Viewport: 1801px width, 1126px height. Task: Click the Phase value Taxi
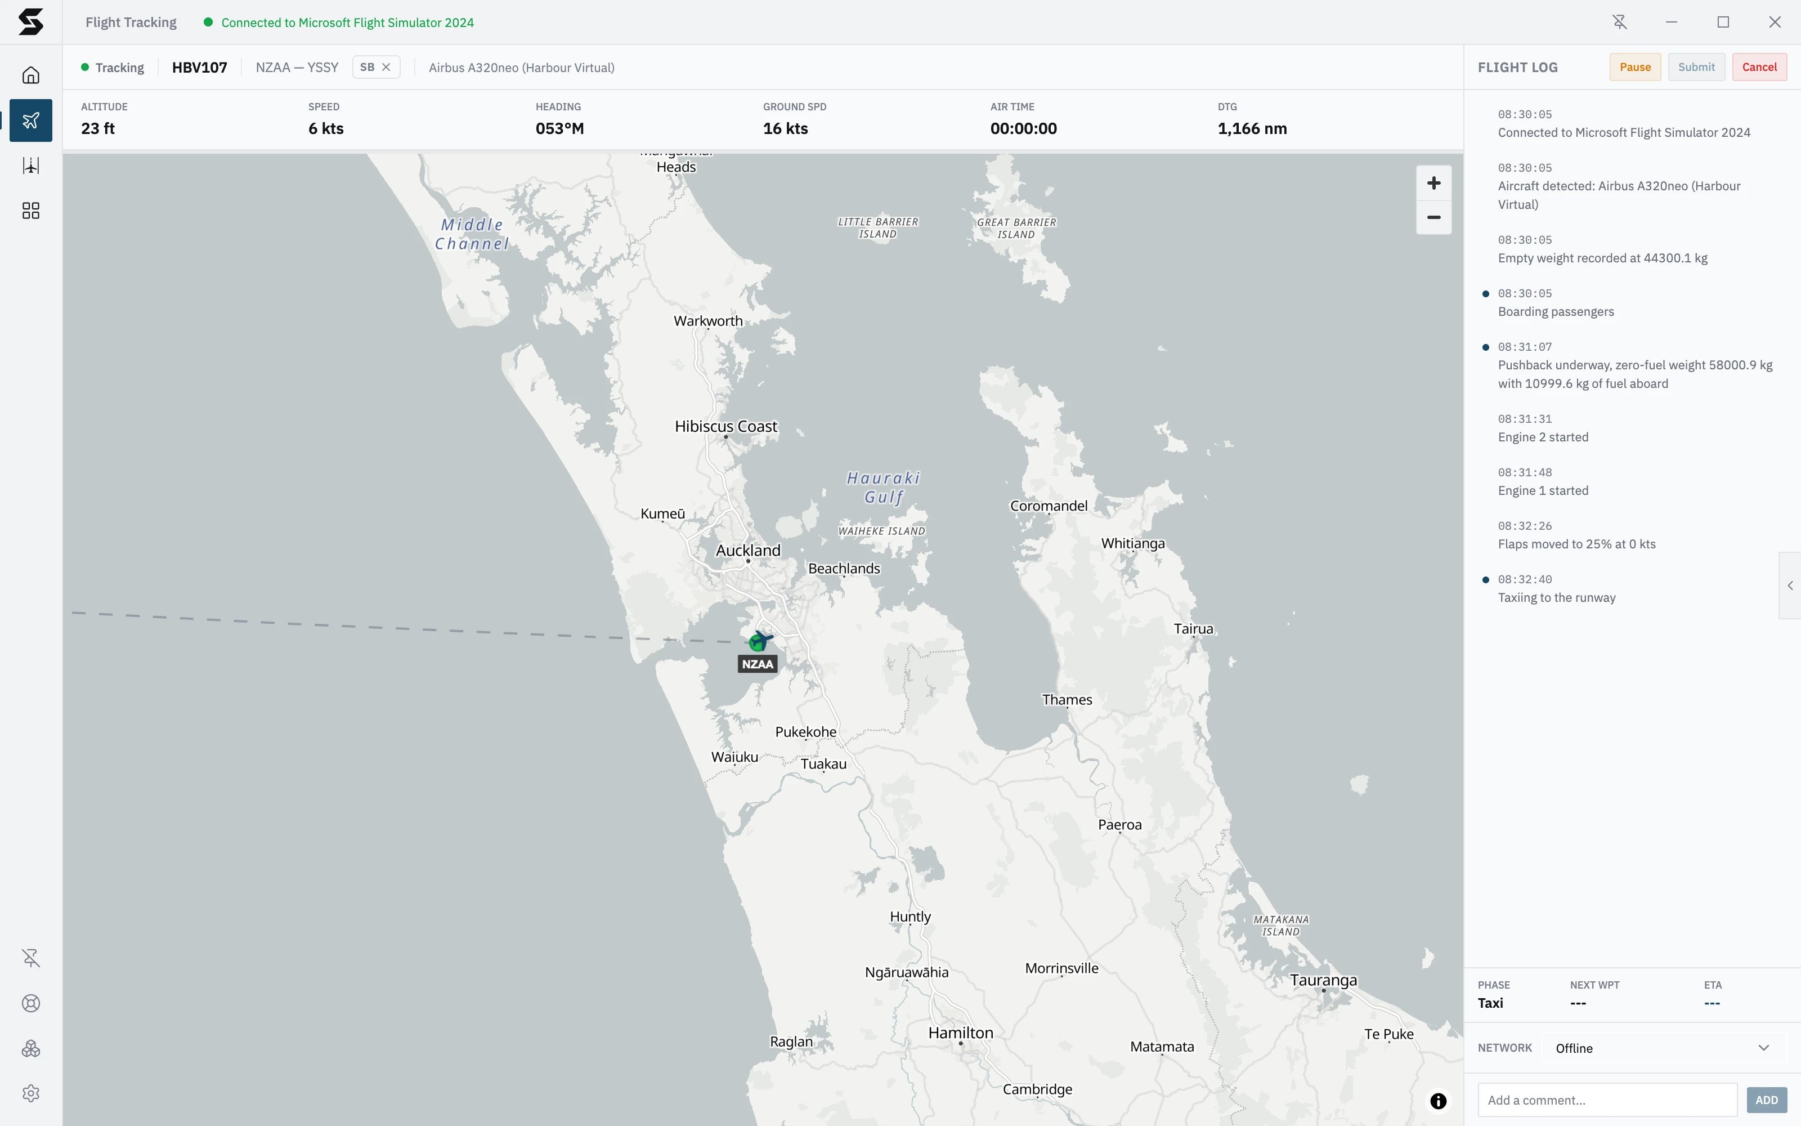pos(1490,1003)
